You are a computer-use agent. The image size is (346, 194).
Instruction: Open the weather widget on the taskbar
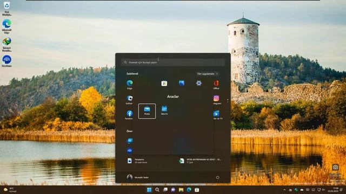[10, 190]
